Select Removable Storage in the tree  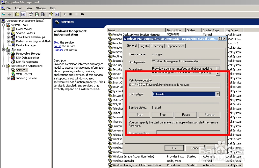click(x=28, y=54)
